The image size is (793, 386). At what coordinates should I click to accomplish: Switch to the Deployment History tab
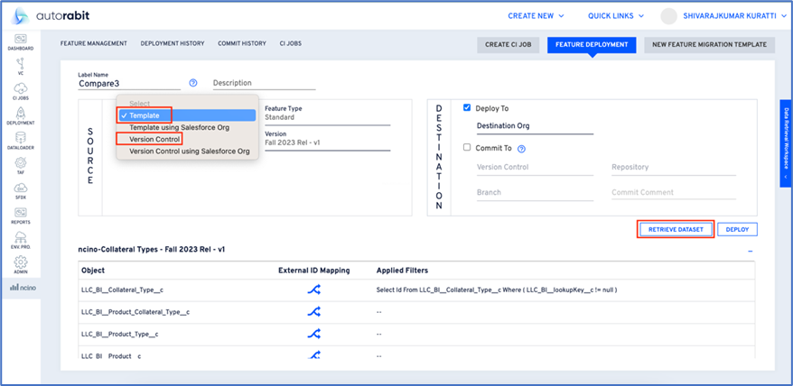(172, 43)
